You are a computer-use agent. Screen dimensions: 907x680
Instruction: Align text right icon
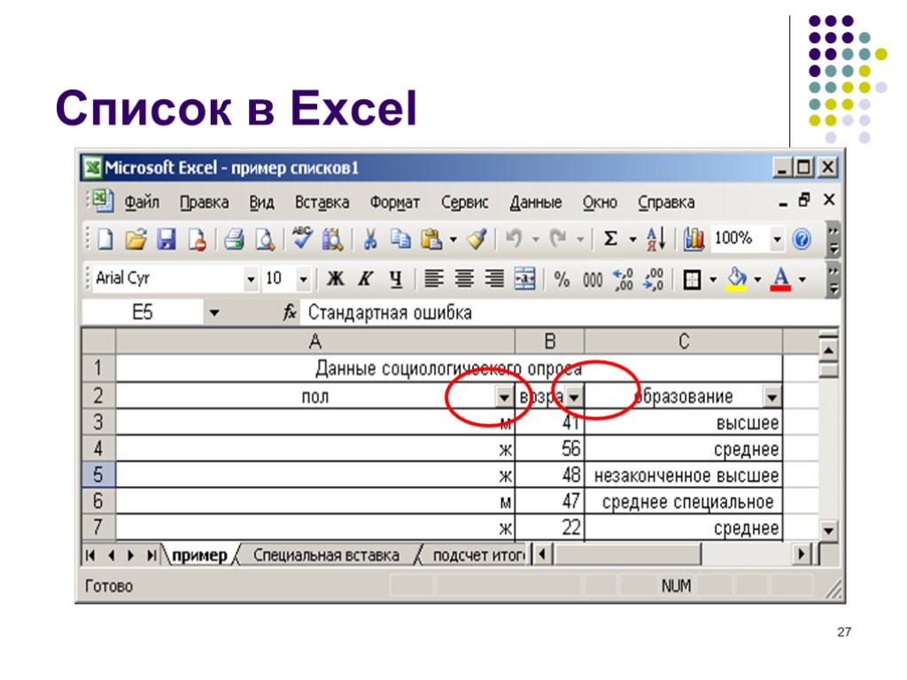(x=494, y=279)
